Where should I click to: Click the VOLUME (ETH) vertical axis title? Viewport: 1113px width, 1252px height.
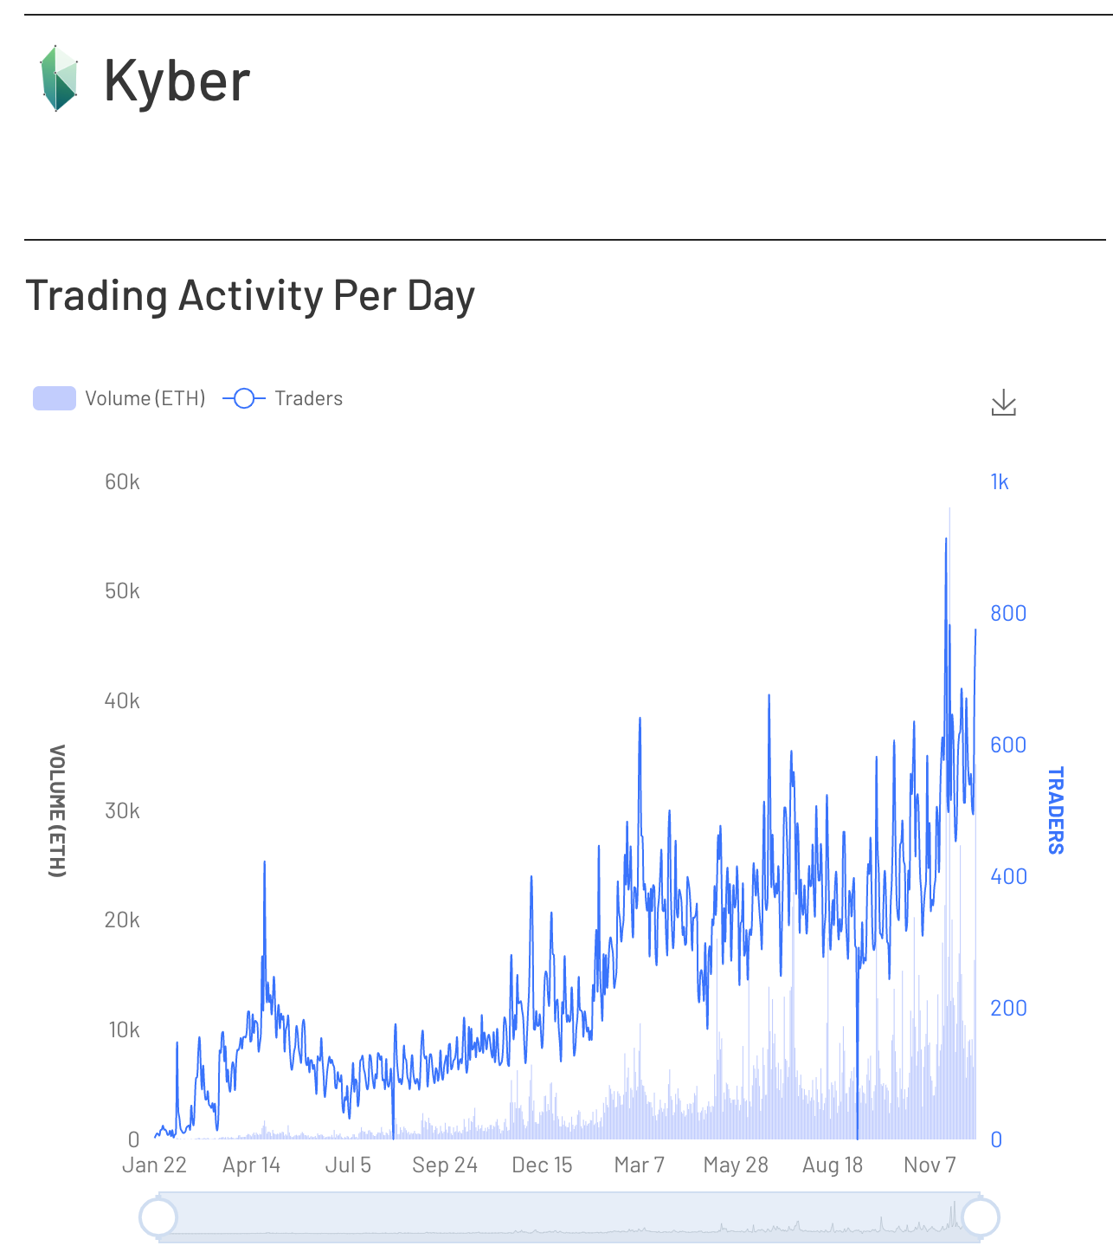[56, 810]
